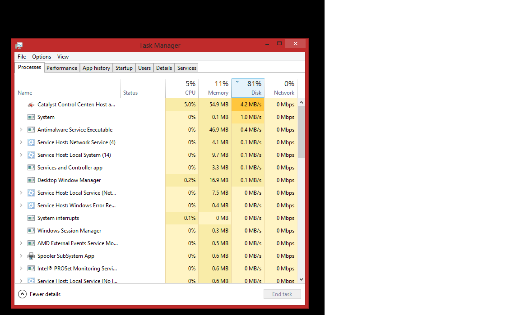Click the Spooler SubSystem App printer icon
The image size is (520, 315).
click(x=31, y=256)
